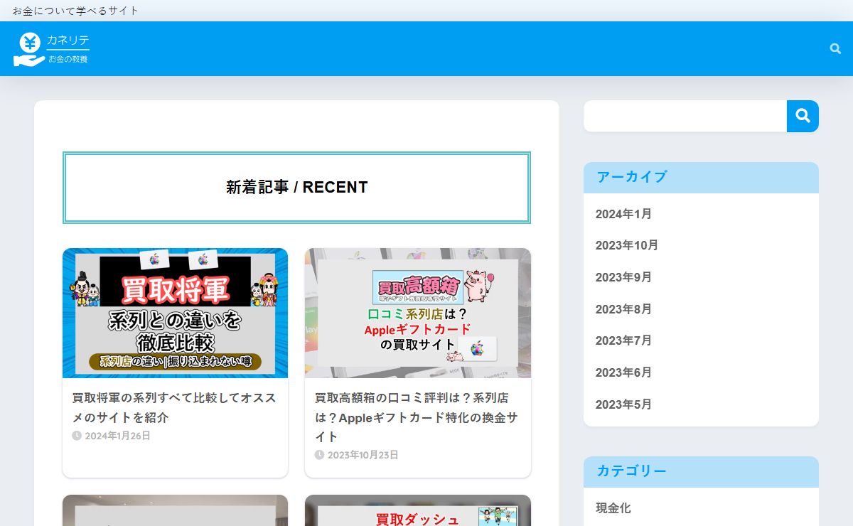The image size is (853, 526).
Task: Open the 買取将軍 article thumbnail
Action: (175, 313)
